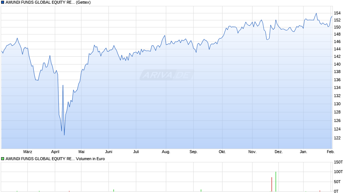Click the 126 price axis value
Viewport: 348px width, 195px height.
point(337,120)
